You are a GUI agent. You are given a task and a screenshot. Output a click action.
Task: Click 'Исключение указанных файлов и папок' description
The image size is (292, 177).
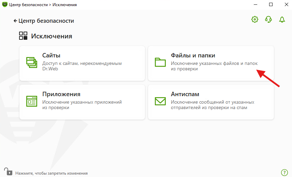214,66
